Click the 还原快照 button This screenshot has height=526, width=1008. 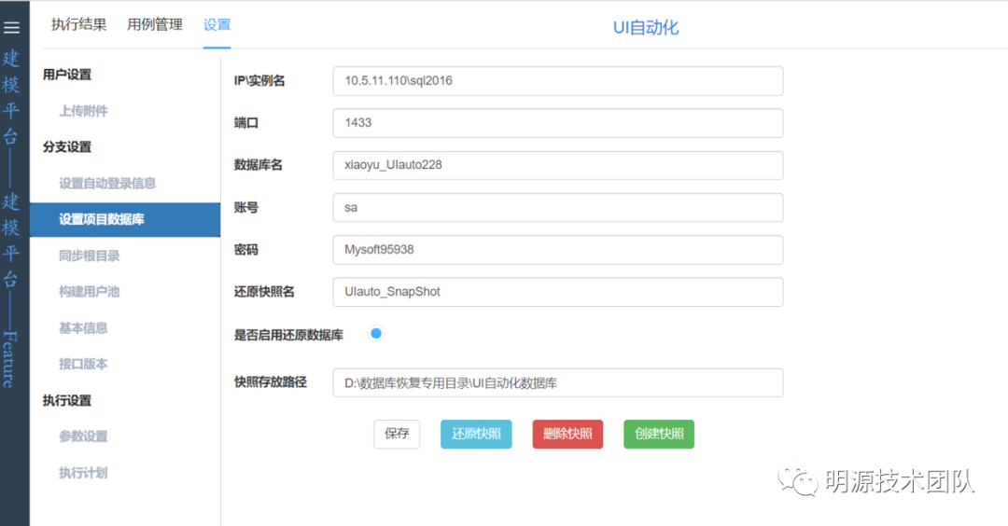click(476, 435)
